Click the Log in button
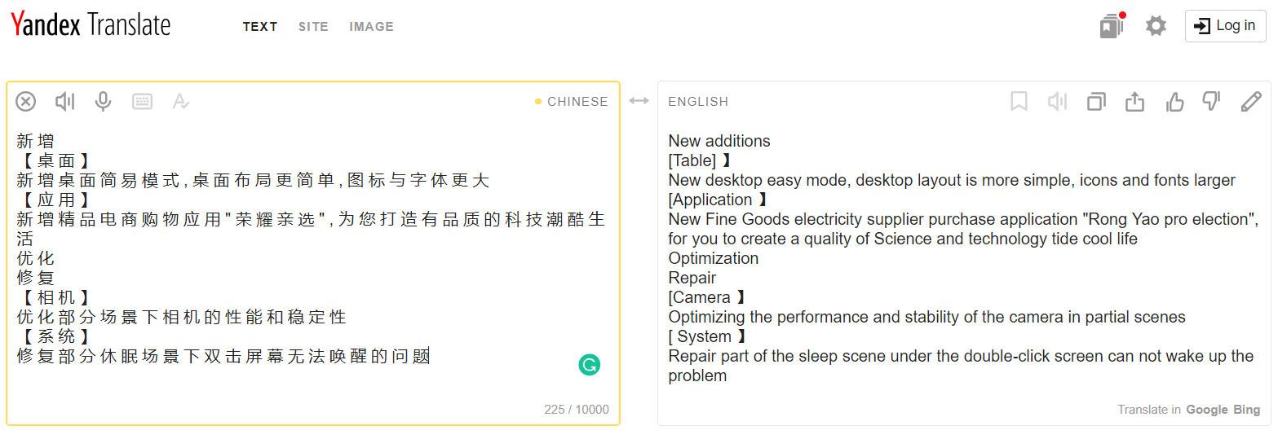 coord(1225,26)
